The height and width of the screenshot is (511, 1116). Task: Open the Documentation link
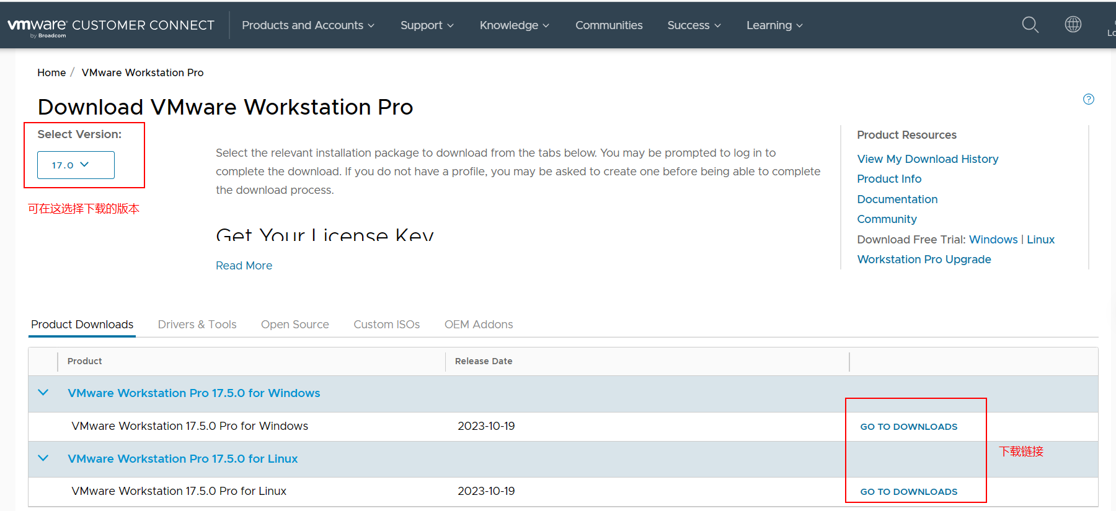(x=897, y=199)
